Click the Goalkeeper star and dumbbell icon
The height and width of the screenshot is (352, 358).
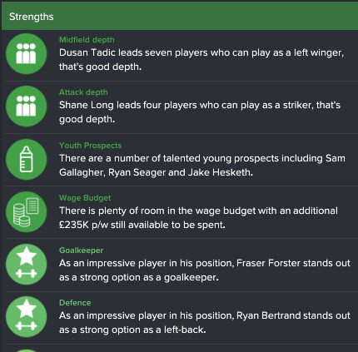coord(27,264)
